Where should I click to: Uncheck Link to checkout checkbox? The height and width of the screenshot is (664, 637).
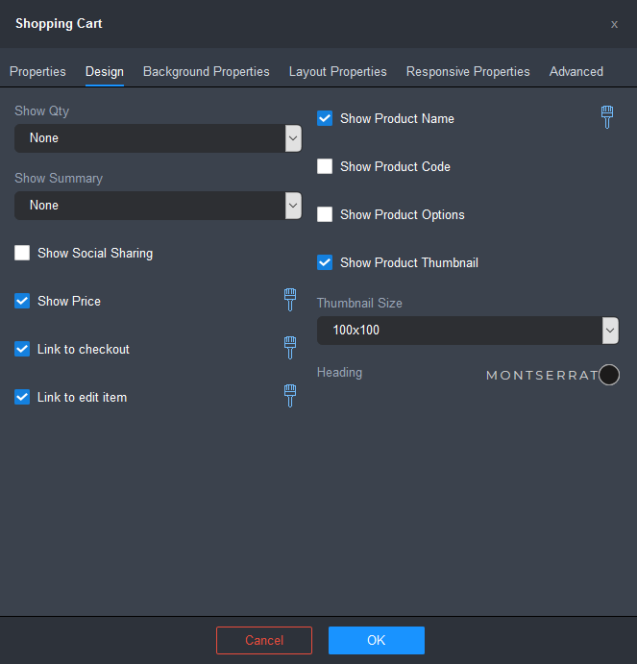(22, 349)
